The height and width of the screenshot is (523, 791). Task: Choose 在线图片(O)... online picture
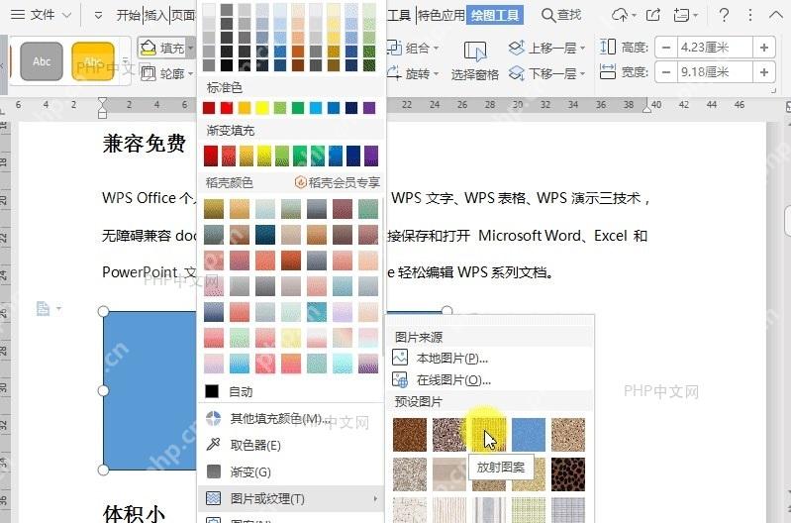pyautogui.click(x=453, y=379)
